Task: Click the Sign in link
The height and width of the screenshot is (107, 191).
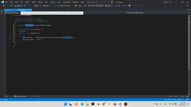Action: [x=167, y=2]
